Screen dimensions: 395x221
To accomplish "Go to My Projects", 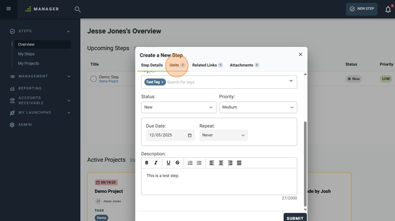I will pyautogui.click(x=29, y=64).
